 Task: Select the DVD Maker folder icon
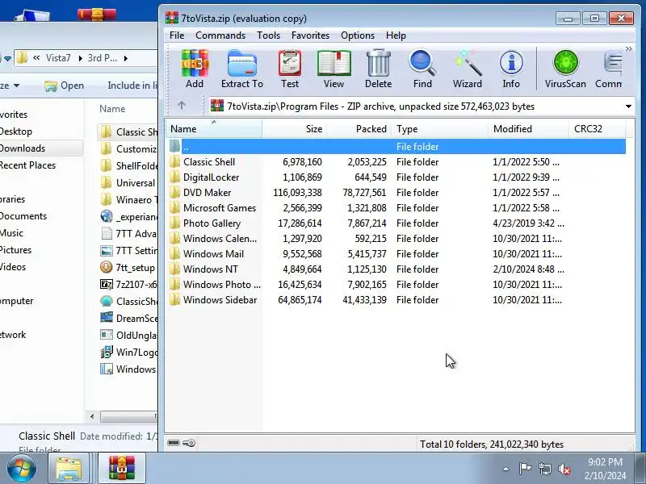click(x=174, y=193)
